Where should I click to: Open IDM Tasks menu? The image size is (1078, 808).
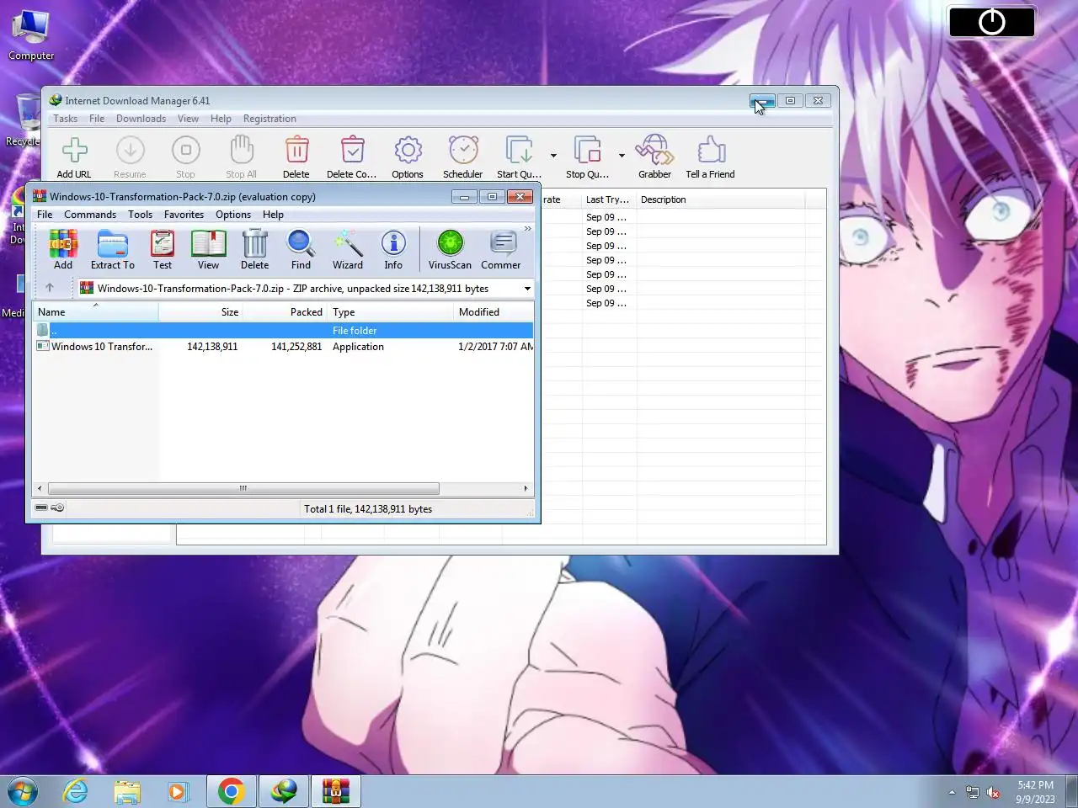(x=65, y=119)
